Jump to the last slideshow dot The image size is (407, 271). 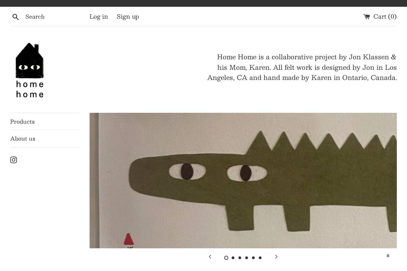(260, 258)
